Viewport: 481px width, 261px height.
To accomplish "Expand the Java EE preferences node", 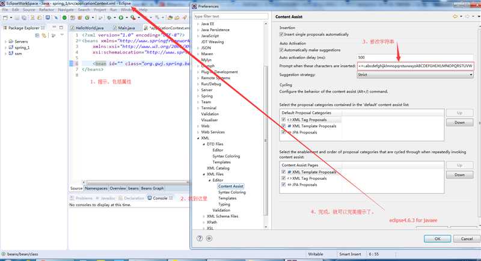I will tap(198, 23).
